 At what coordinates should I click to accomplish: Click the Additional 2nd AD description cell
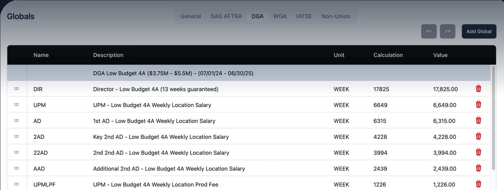[169, 168]
